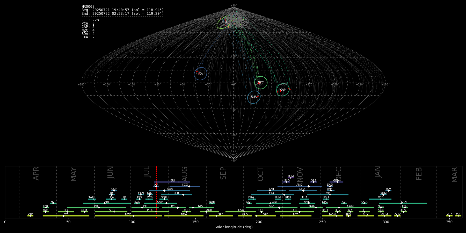Click the 'JXA: 2' legend entry
Image resolution: width=466 pixels, height=233 pixels.
pyautogui.click(x=88, y=37)
